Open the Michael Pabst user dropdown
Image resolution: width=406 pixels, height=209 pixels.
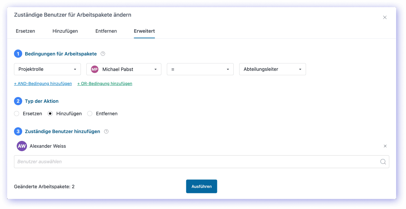[x=124, y=69]
